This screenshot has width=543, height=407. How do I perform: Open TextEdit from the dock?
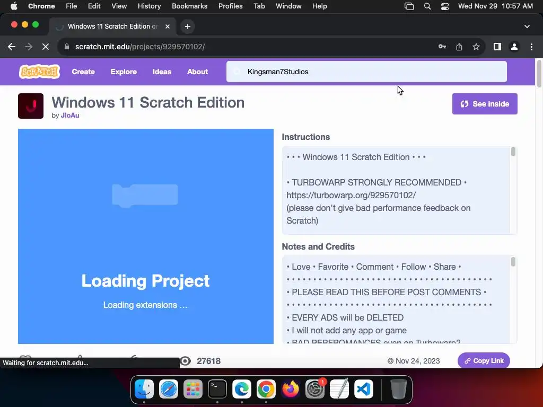coord(339,388)
